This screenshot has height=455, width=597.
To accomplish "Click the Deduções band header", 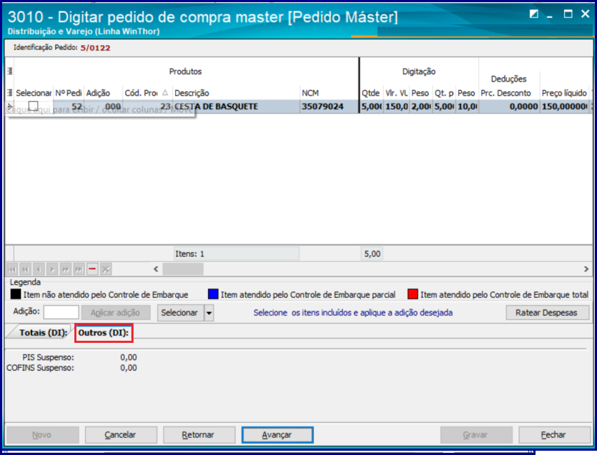I will (x=508, y=79).
